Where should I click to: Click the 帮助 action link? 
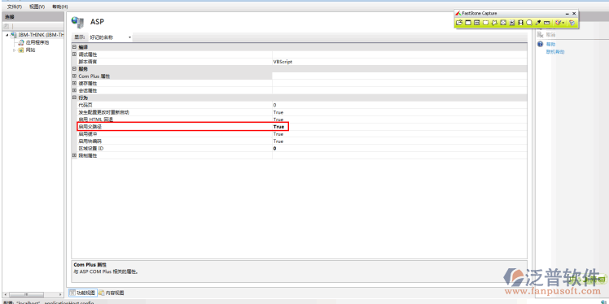point(550,44)
